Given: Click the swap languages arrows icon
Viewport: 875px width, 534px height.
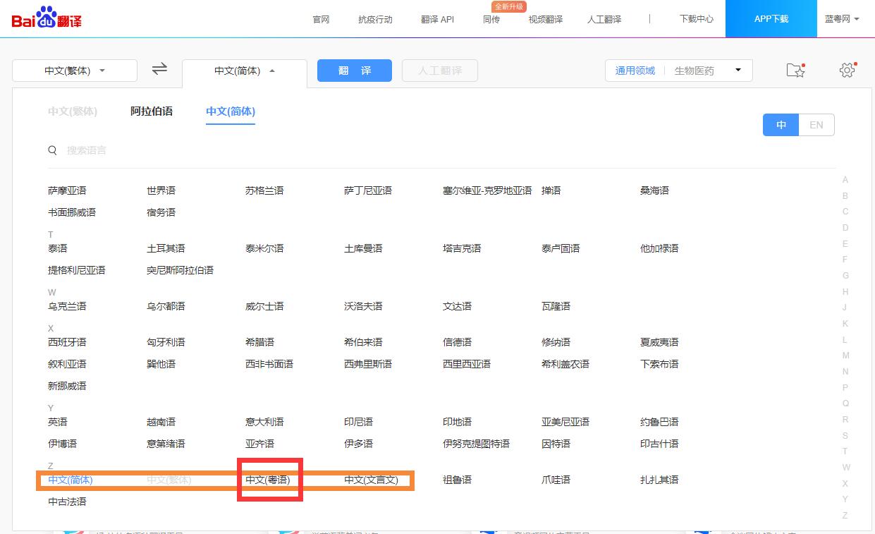Looking at the screenshot, I should coord(160,69).
